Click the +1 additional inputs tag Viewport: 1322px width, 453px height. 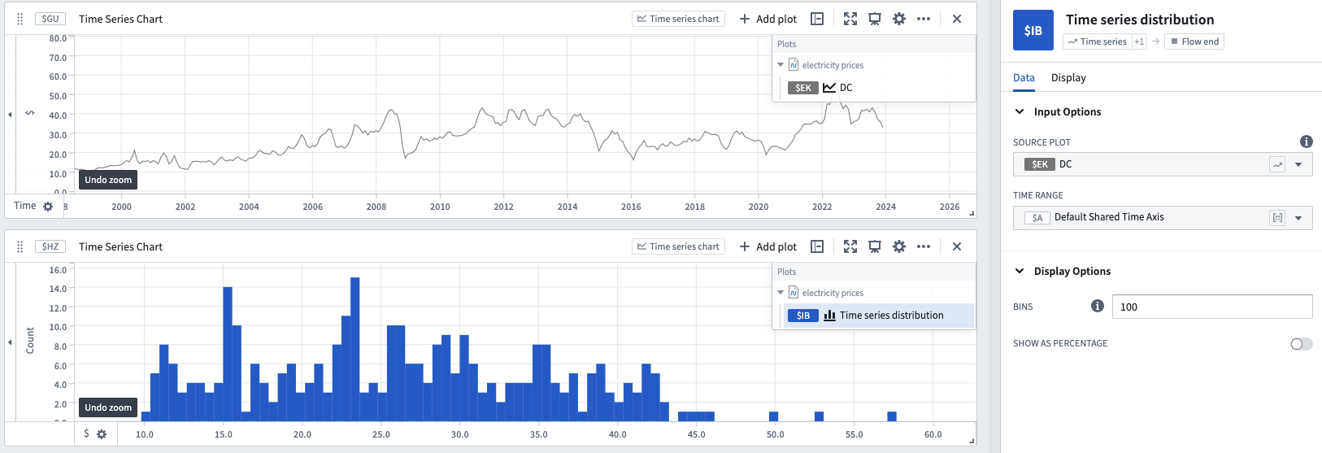coord(1139,41)
